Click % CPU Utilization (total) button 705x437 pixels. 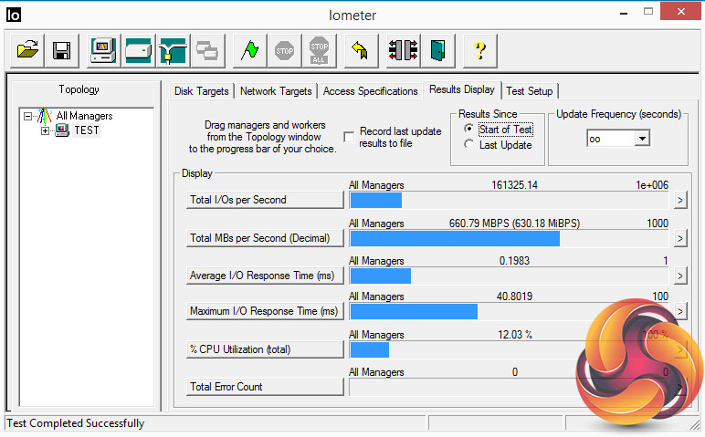265,349
